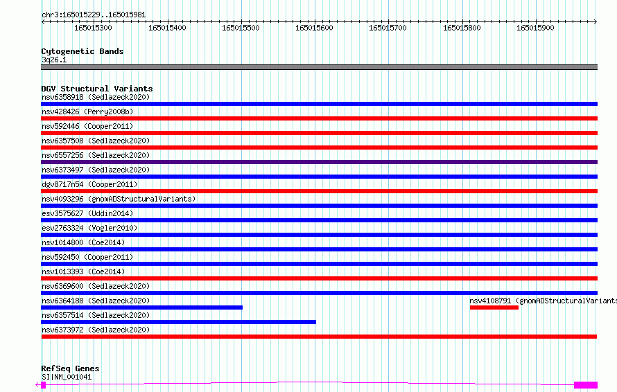Open nsv6369600 (Sedlazeck2020) variant label
This screenshot has width=617, height=392.
(x=96, y=286)
